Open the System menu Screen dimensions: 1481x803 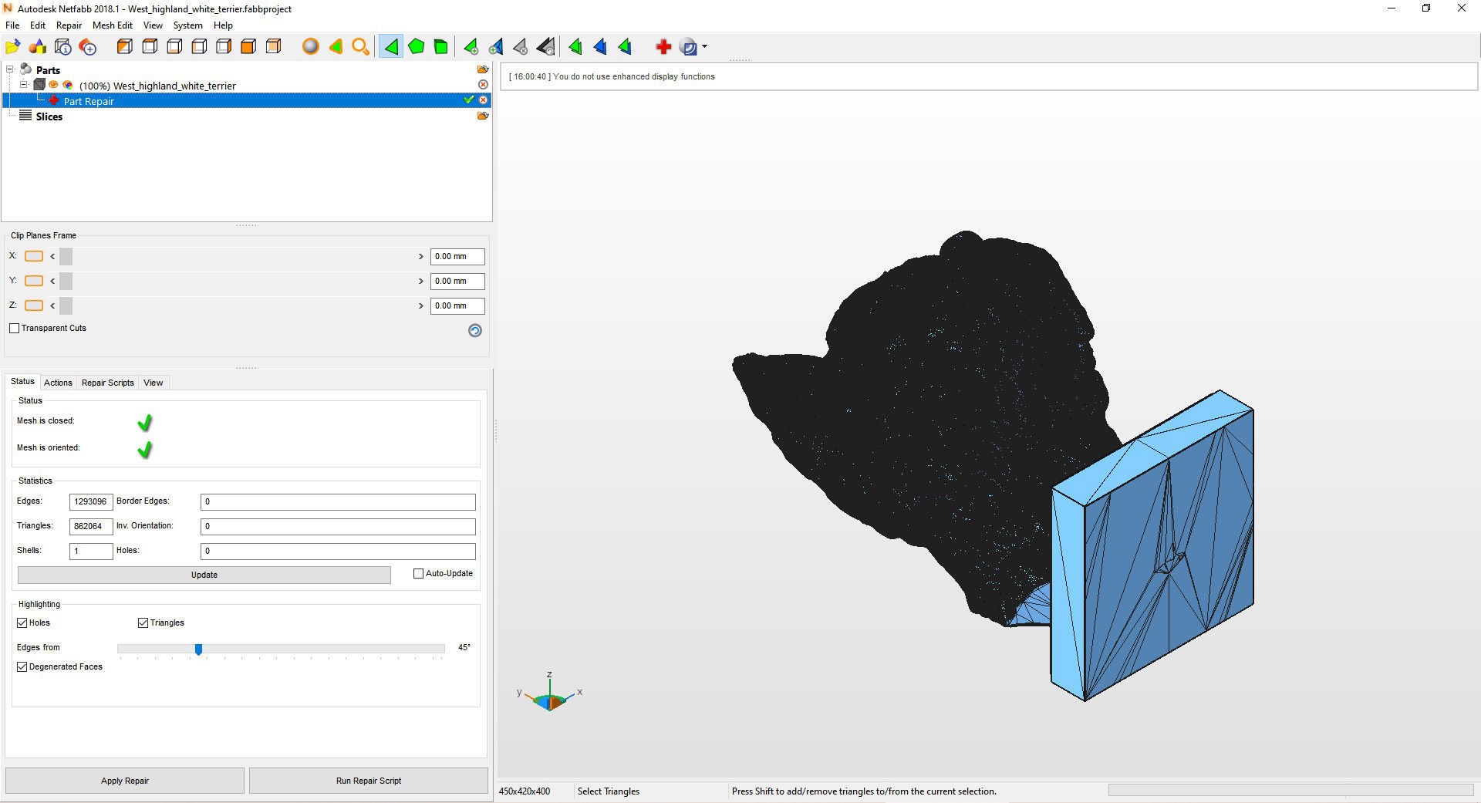coord(187,25)
